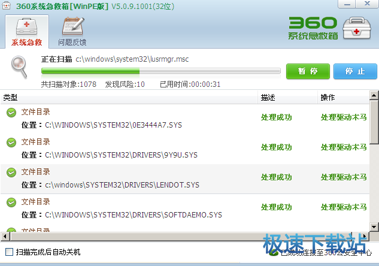Click the 发现风险:10 counter text
Screen dimensions: 379x266
[x=125, y=84]
